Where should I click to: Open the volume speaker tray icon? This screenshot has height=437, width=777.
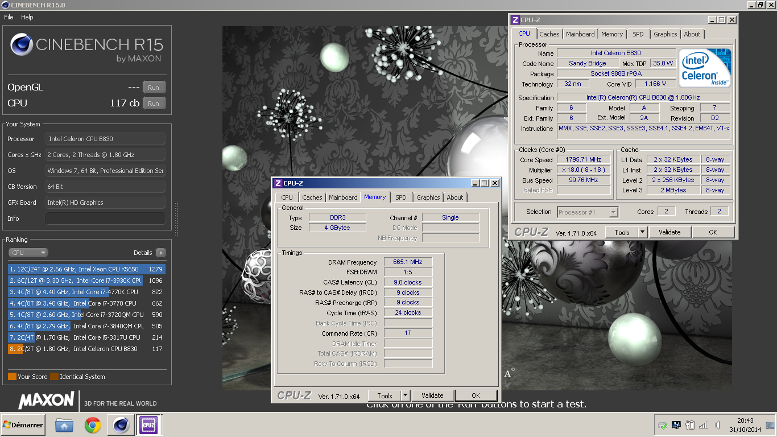(717, 425)
